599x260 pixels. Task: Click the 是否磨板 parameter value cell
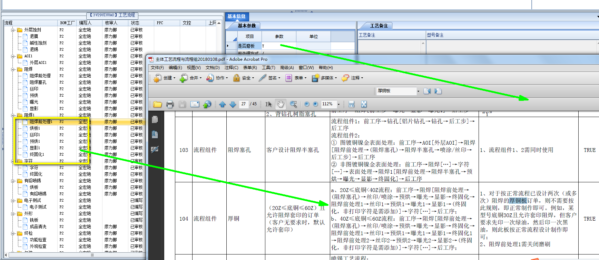[278, 46]
